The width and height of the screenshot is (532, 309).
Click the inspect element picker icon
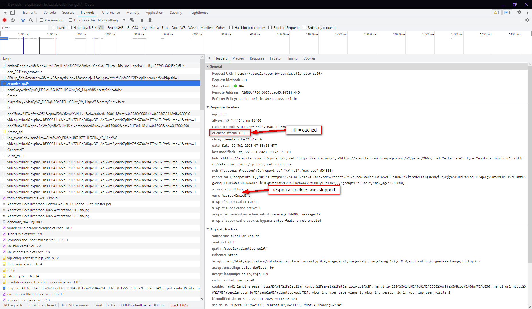tap(5, 12)
